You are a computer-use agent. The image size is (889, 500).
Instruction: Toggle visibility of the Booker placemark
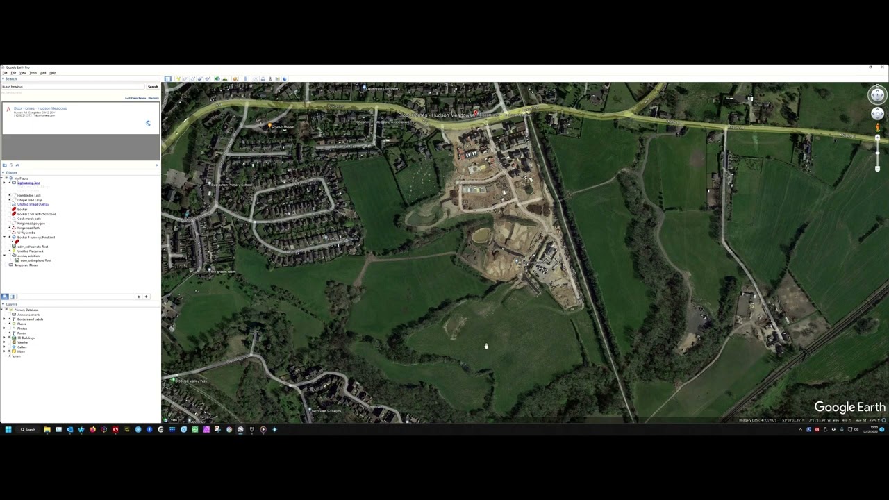(x=9, y=209)
